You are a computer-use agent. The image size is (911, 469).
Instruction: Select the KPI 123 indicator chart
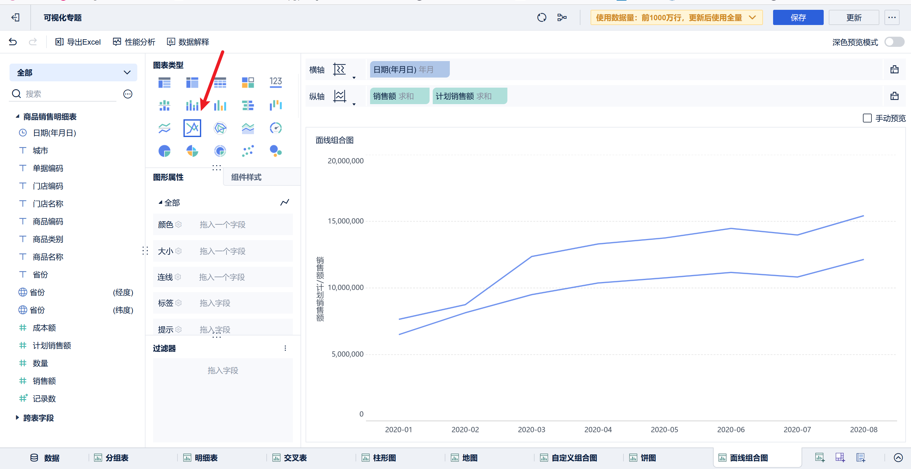click(x=276, y=82)
